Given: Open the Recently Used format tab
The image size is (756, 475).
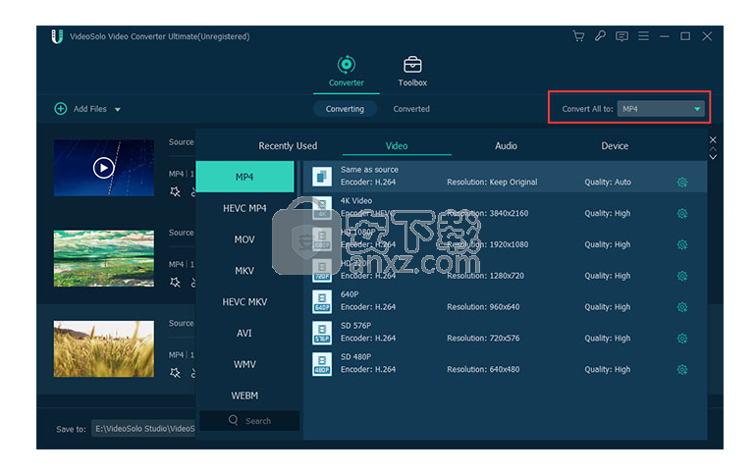Looking at the screenshot, I should coord(288,146).
